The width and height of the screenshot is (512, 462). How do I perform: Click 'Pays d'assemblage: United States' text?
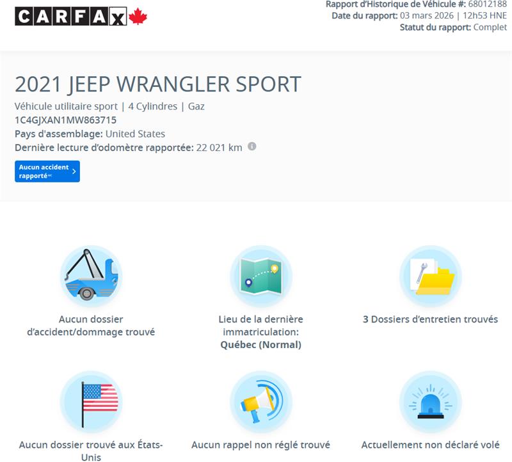(90, 134)
